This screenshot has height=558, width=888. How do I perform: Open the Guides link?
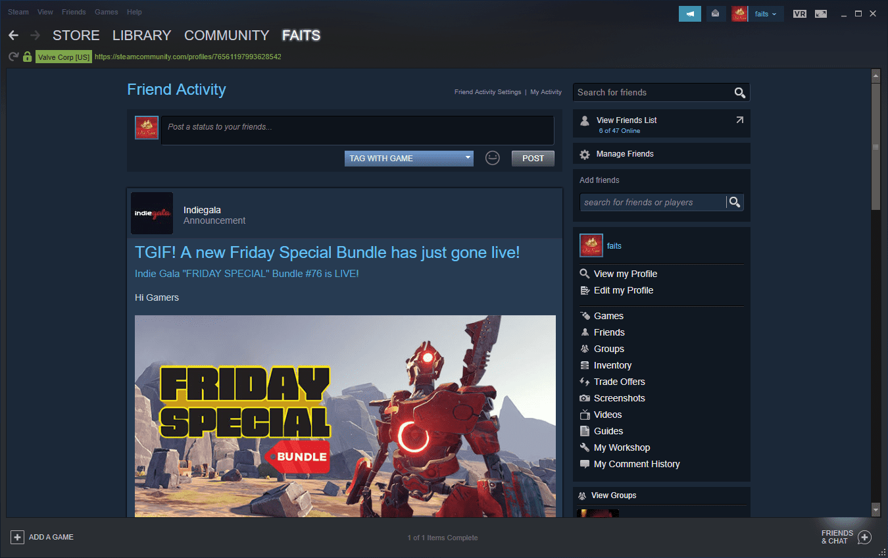coord(608,431)
